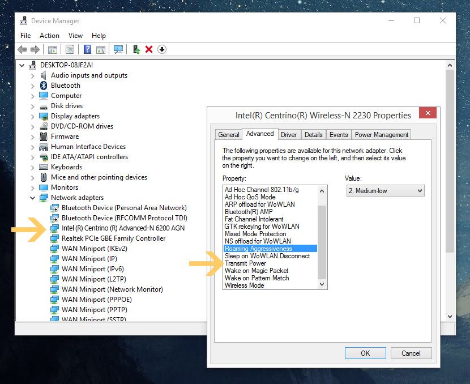Open the Value dropdown showing Medium-low
The image size is (470, 384).
coord(385,191)
